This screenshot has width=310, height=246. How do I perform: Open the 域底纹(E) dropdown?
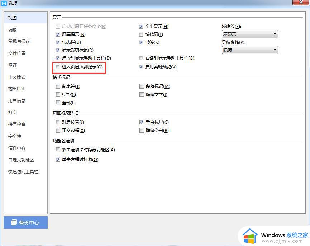250,34
